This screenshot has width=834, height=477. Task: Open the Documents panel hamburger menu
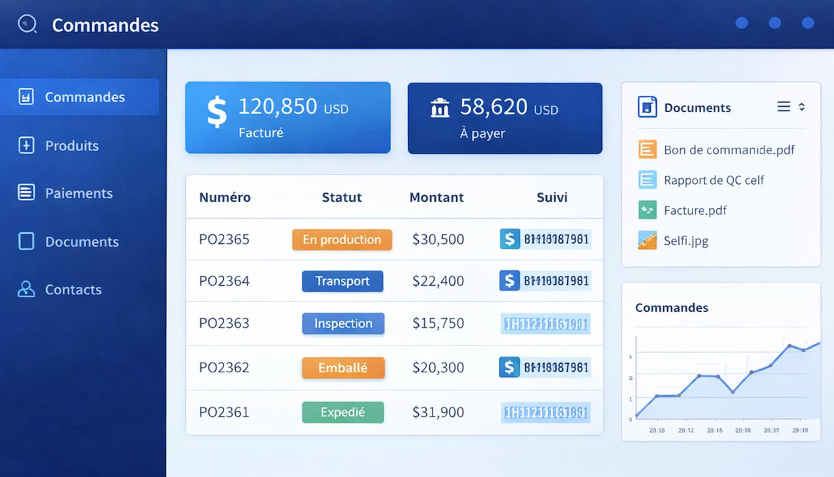pos(784,107)
